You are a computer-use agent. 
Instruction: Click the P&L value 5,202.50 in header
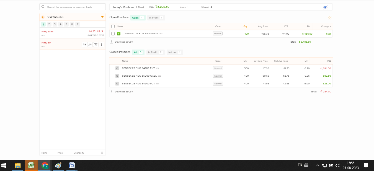click(x=162, y=7)
